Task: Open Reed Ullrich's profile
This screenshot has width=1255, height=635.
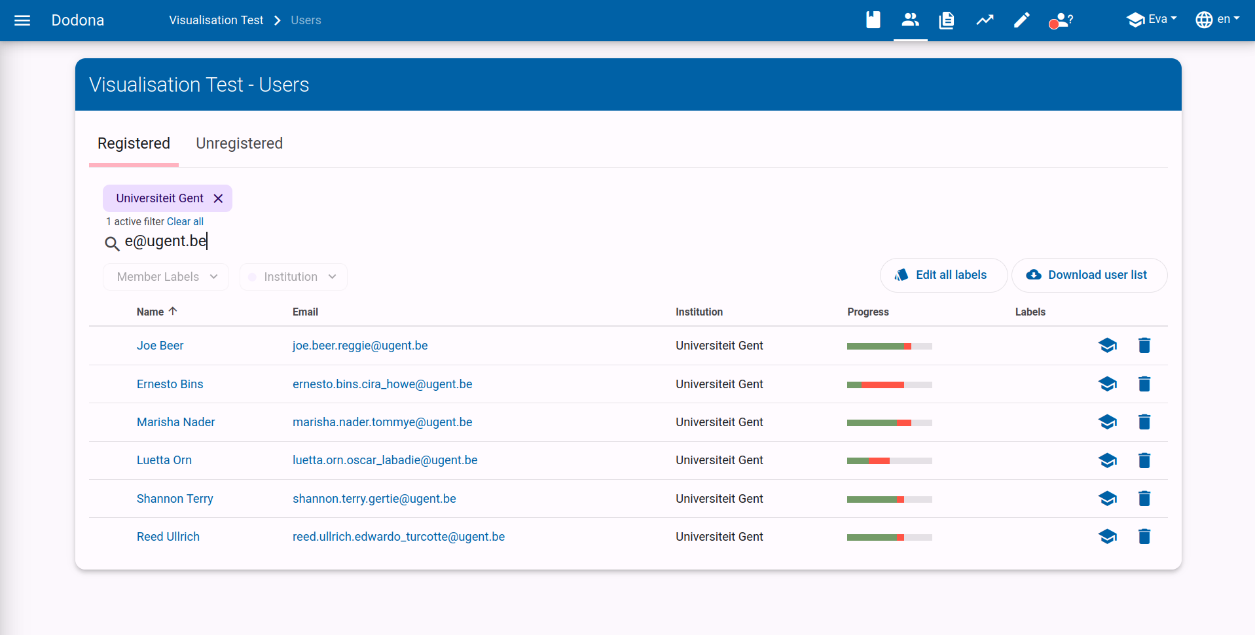Action: click(x=168, y=537)
